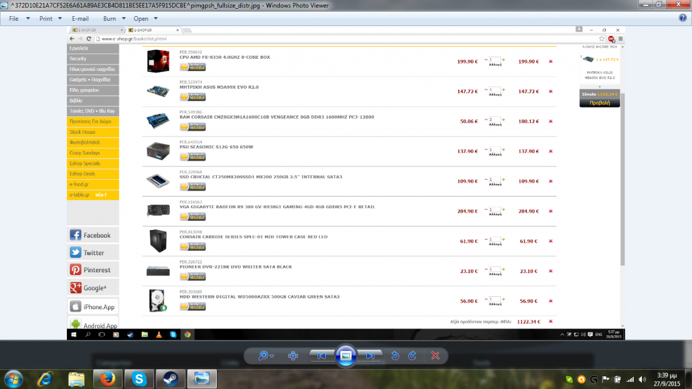Open the Logitech G tray icon
The width and height of the screenshot is (692, 389).
[593, 379]
